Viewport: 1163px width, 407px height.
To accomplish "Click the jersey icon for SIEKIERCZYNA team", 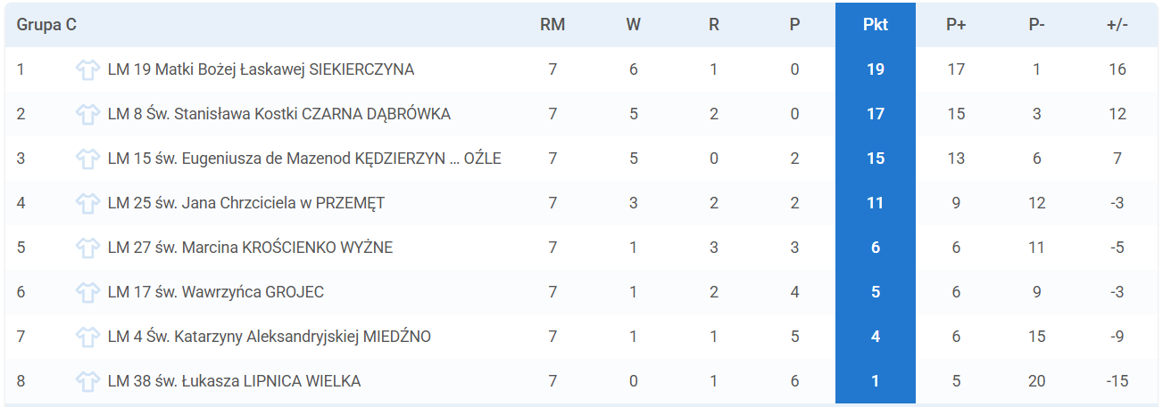I will click(87, 69).
